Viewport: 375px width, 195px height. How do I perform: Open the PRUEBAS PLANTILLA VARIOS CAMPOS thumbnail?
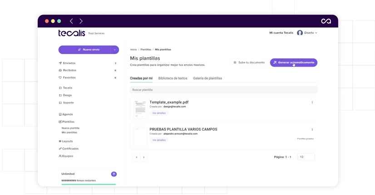pyautogui.click(x=141, y=136)
